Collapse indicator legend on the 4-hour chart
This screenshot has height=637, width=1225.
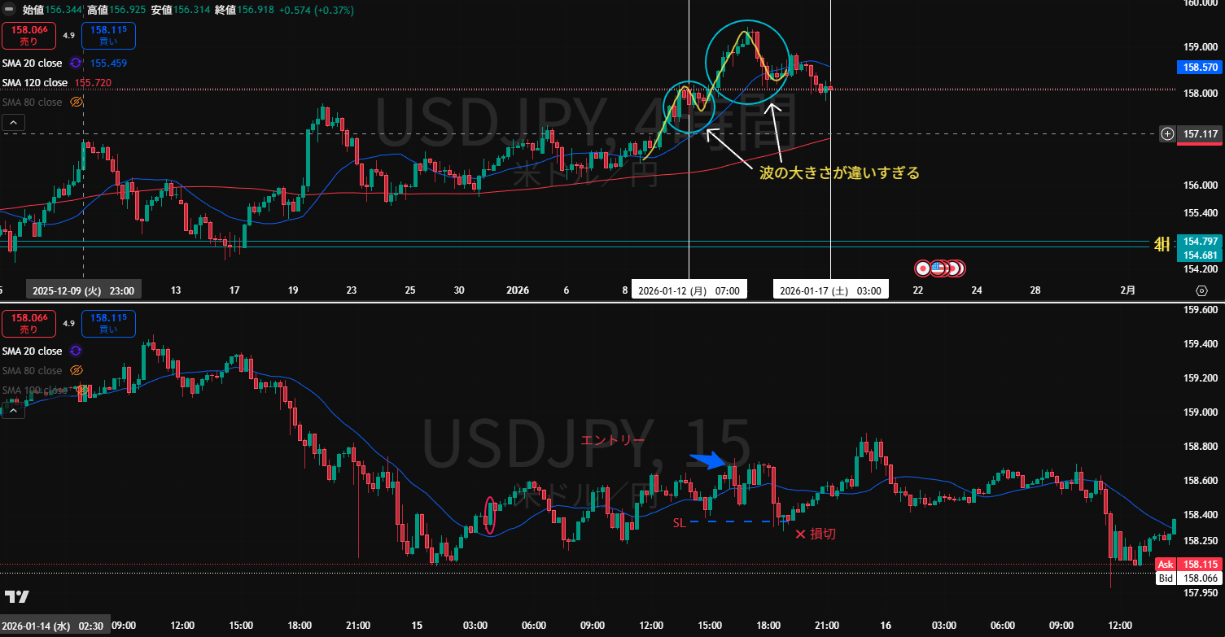[x=14, y=123]
